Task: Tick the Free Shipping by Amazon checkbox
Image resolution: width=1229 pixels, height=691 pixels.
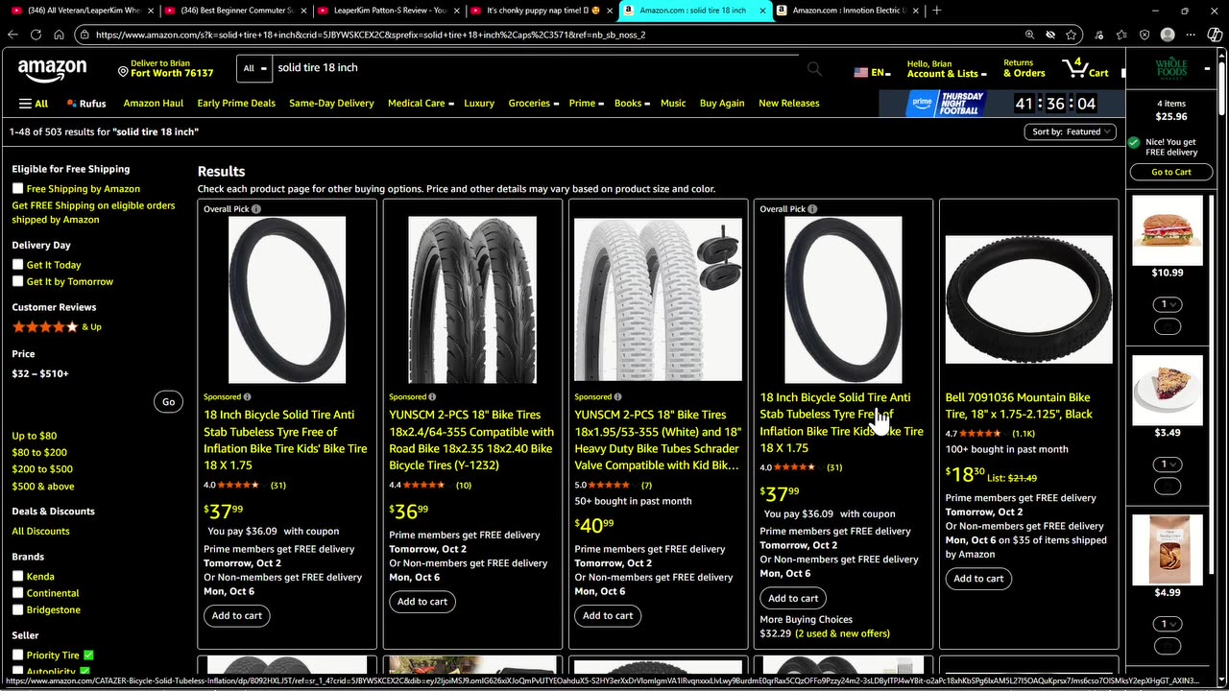Action: pyautogui.click(x=17, y=189)
